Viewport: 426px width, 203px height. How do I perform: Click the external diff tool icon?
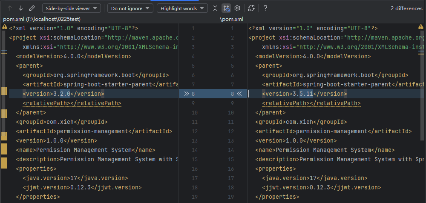point(251,8)
